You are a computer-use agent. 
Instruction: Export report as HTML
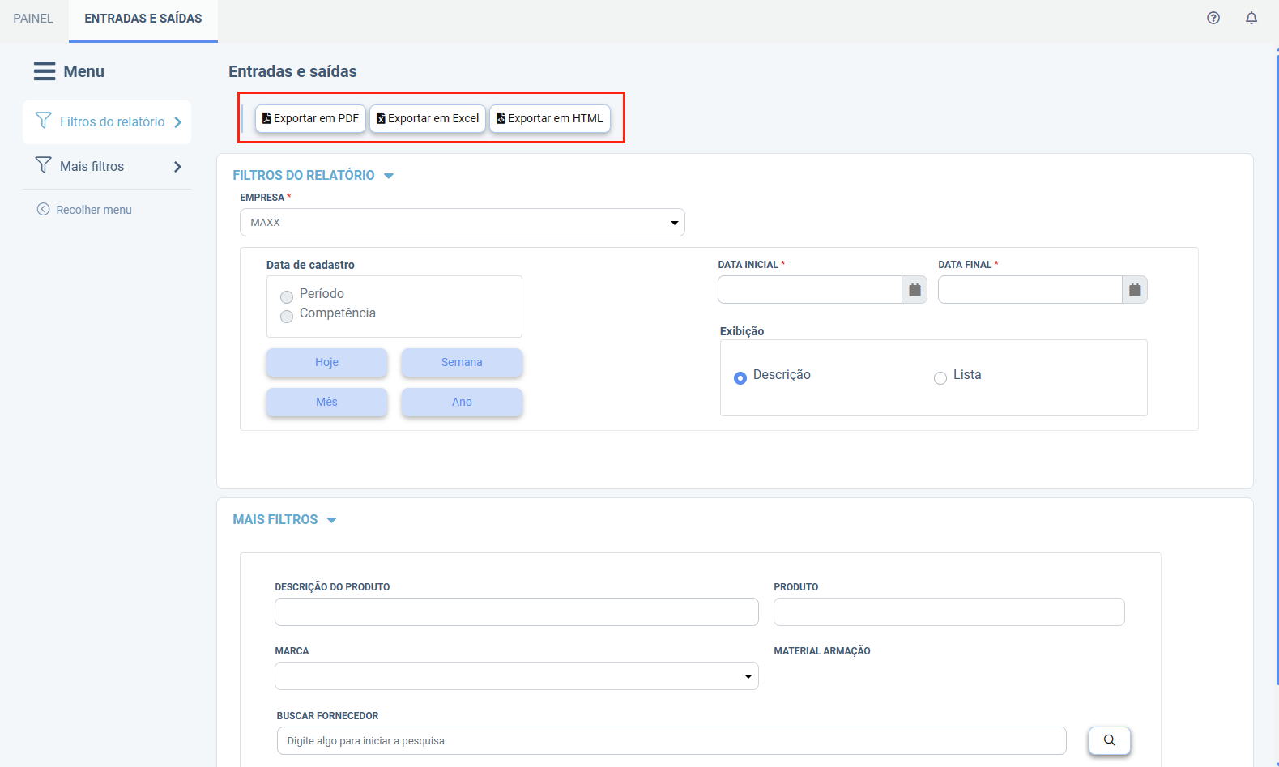pyautogui.click(x=550, y=118)
